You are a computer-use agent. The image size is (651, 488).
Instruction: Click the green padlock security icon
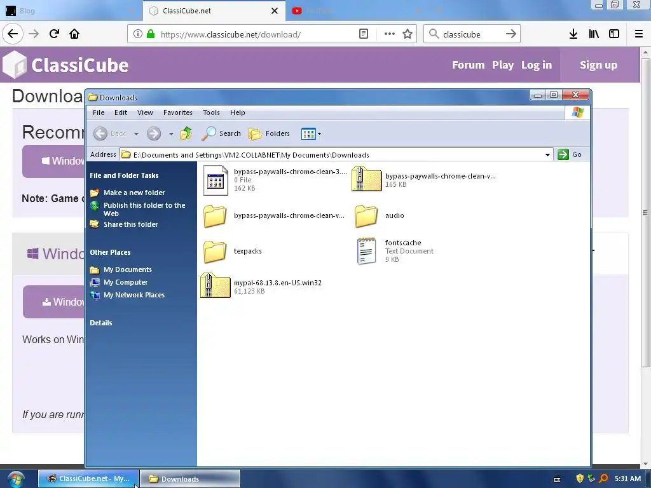(x=151, y=34)
